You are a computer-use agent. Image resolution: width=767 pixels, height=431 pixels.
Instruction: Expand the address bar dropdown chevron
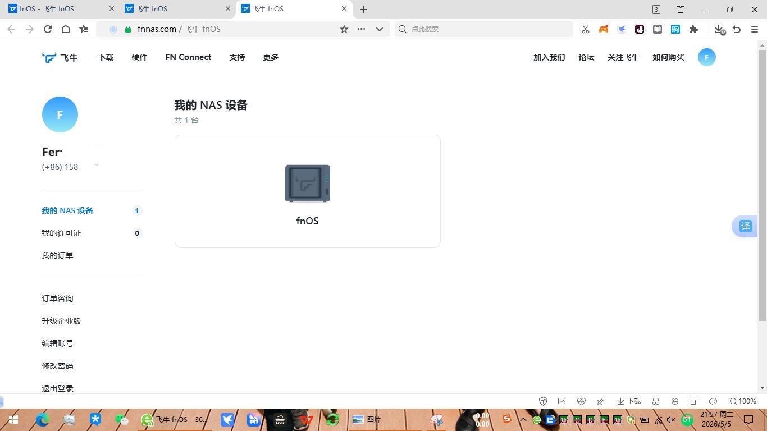(380, 29)
